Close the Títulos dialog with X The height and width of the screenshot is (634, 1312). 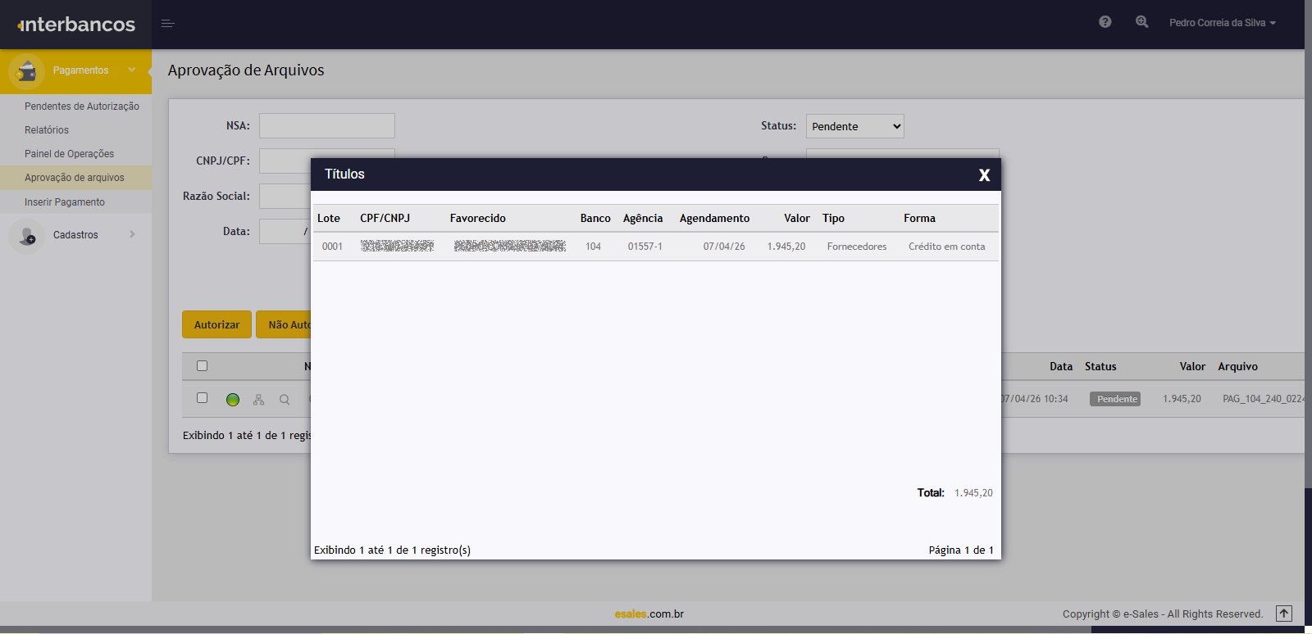point(984,175)
